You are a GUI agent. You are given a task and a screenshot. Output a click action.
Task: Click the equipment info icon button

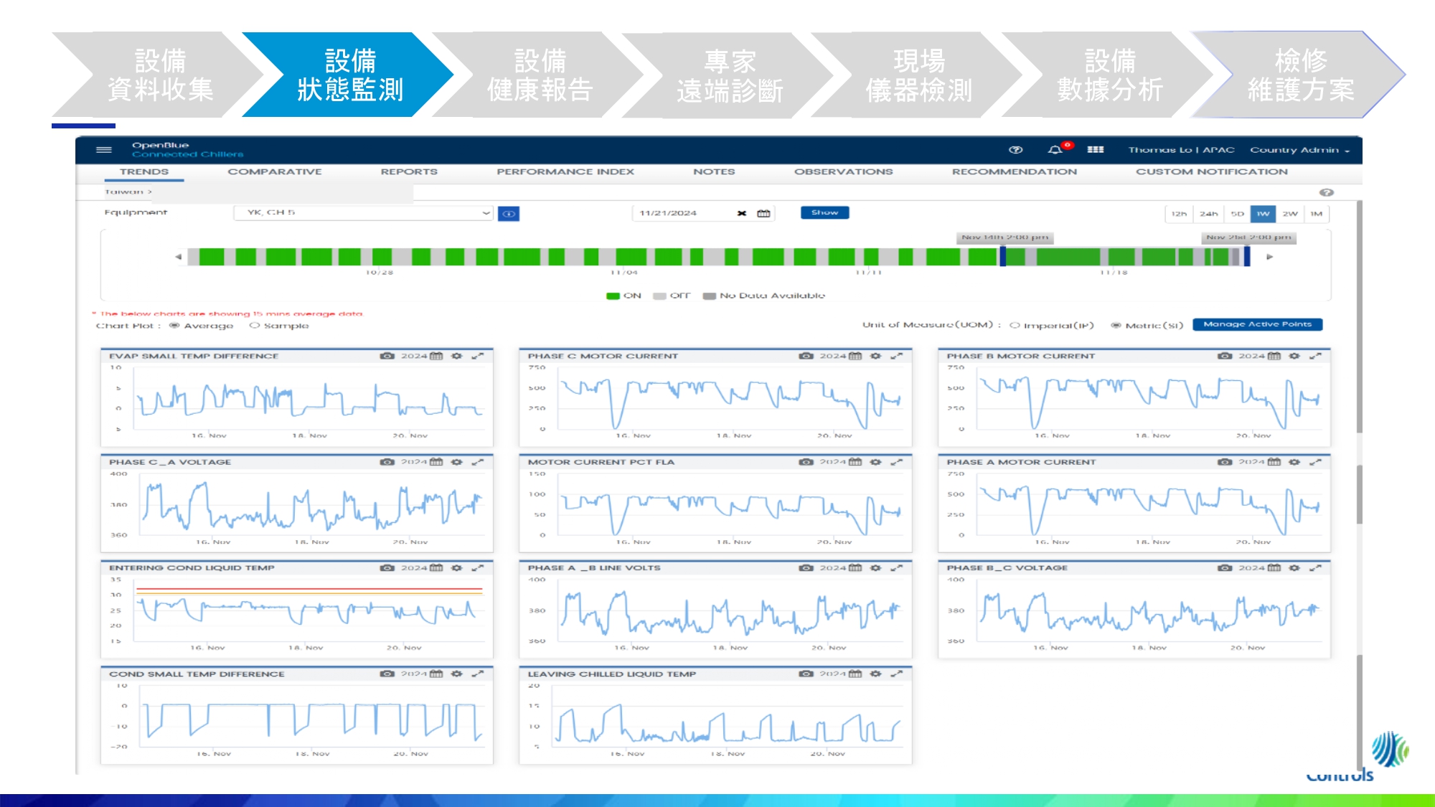(x=509, y=214)
